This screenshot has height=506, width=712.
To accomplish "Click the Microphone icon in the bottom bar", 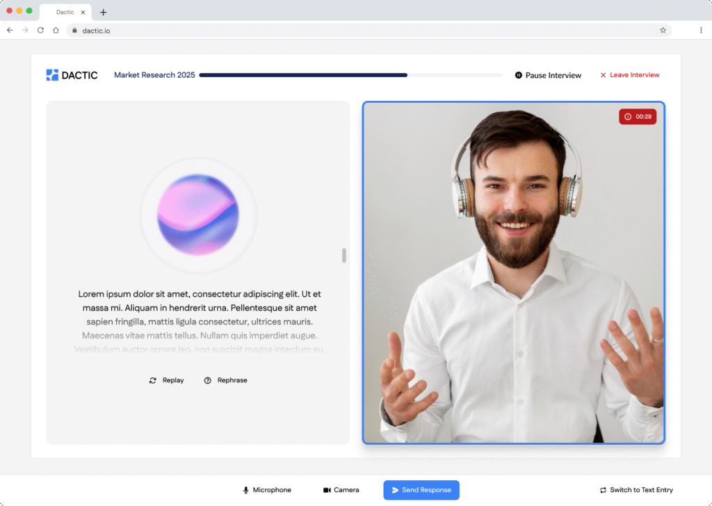I will (245, 489).
